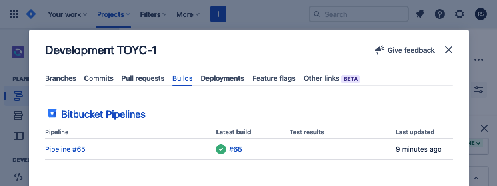This screenshot has width=497, height=186.
Task: Switch to the Commits tab
Action: pos(99,79)
